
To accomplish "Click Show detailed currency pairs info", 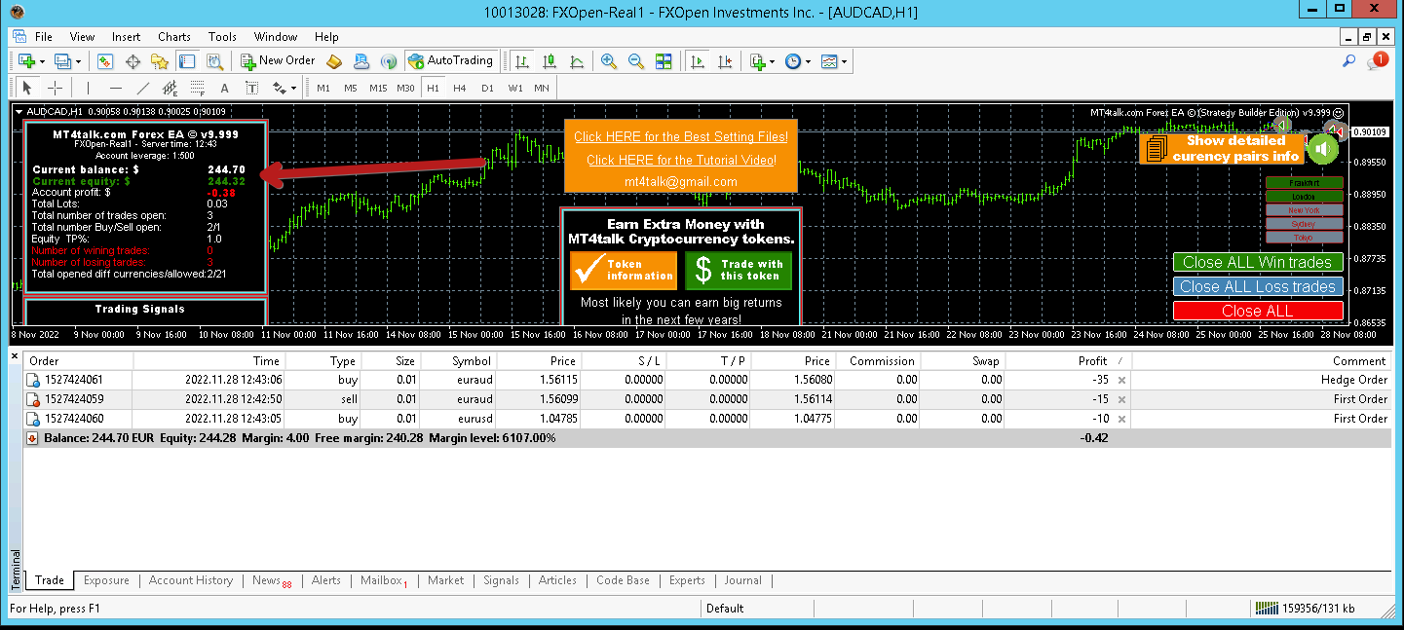I will tap(1223, 148).
